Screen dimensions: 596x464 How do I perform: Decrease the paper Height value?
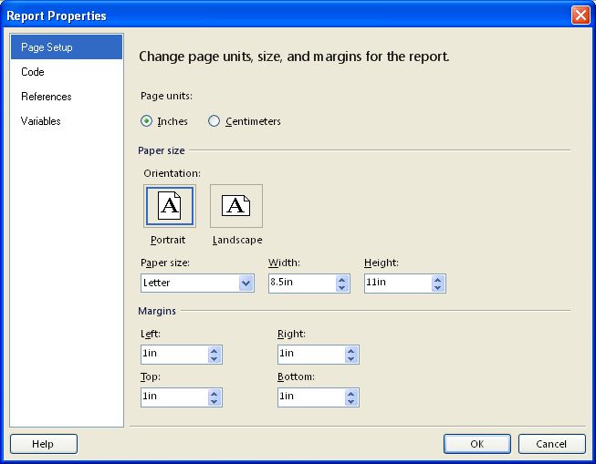[438, 288]
